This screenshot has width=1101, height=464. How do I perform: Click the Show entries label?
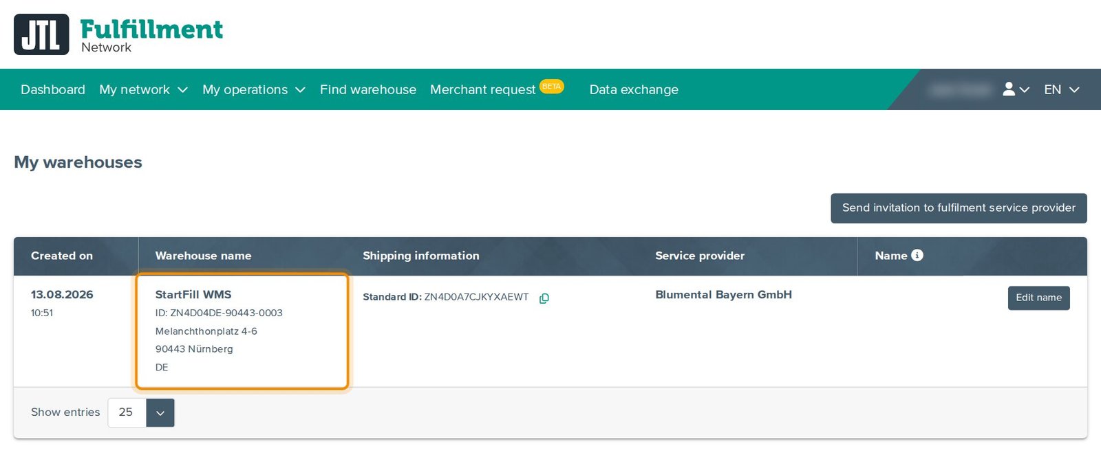tap(65, 412)
